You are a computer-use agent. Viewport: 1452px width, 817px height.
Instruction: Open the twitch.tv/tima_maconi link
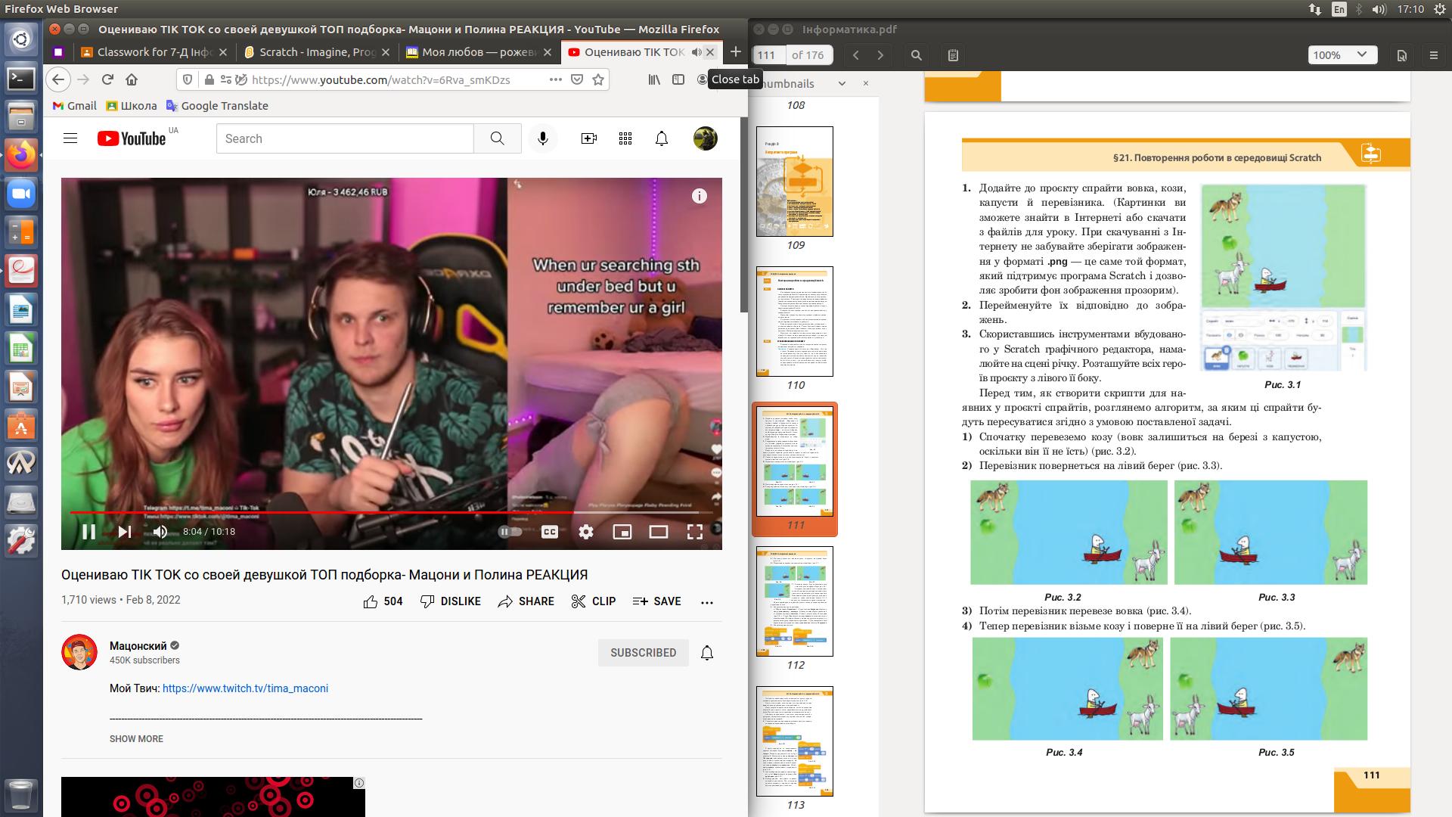click(x=245, y=688)
